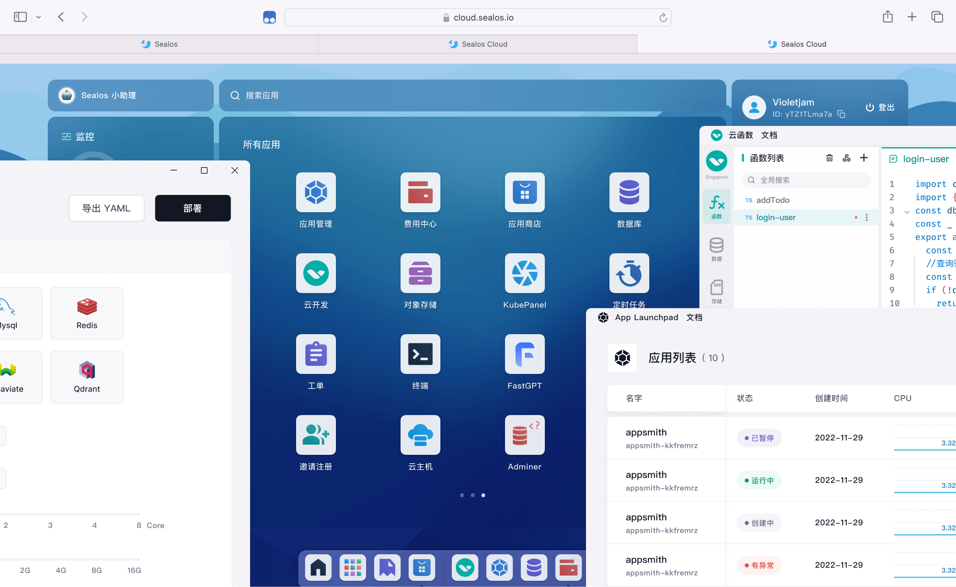The image size is (956, 587).
Task: Open 数据 tab in cloud function sidebar
Action: tap(716, 249)
